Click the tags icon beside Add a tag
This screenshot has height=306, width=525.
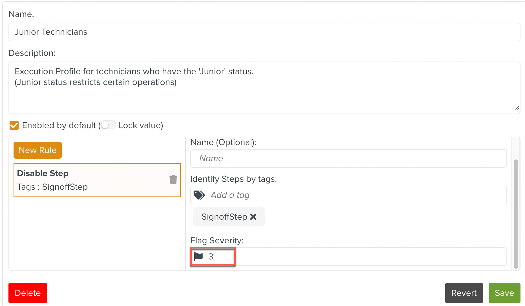[199, 195]
